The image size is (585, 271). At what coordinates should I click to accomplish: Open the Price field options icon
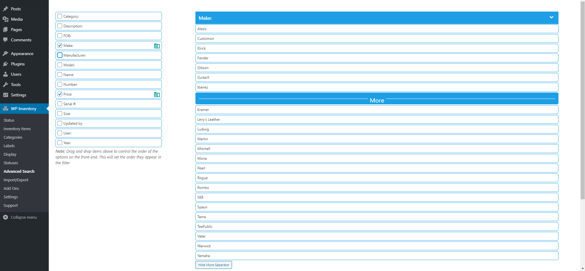click(157, 95)
